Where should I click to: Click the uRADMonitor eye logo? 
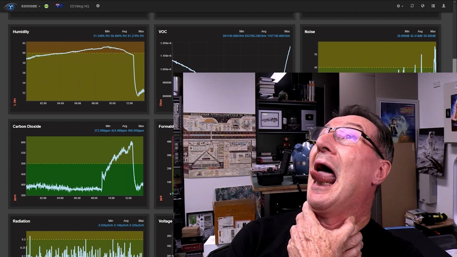point(10,6)
